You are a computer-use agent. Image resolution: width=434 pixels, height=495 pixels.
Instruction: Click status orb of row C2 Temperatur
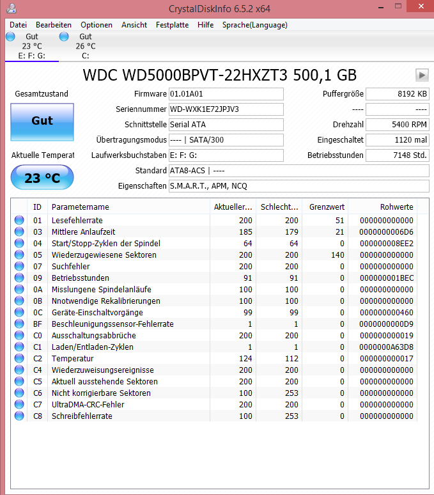[19, 358]
